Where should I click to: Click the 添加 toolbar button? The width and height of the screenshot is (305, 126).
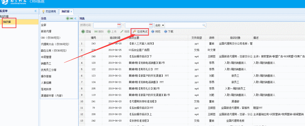coord(86,32)
